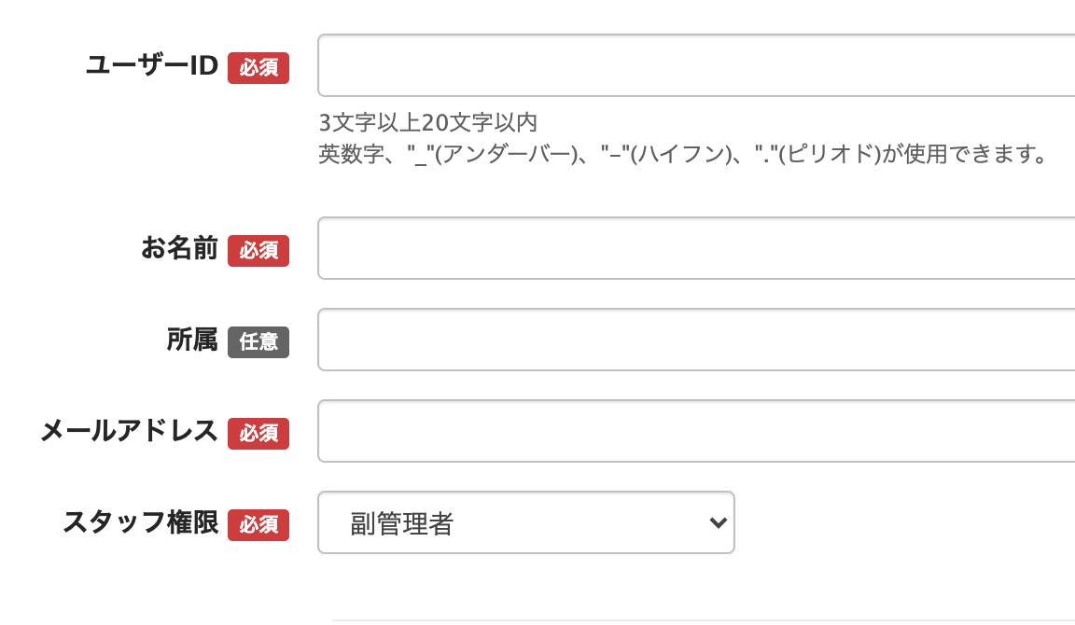The width and height of the screenshot is (1075, 625).
Task: Click the 必須 badge next to スタッフ権限
Action: pos(258,525)
